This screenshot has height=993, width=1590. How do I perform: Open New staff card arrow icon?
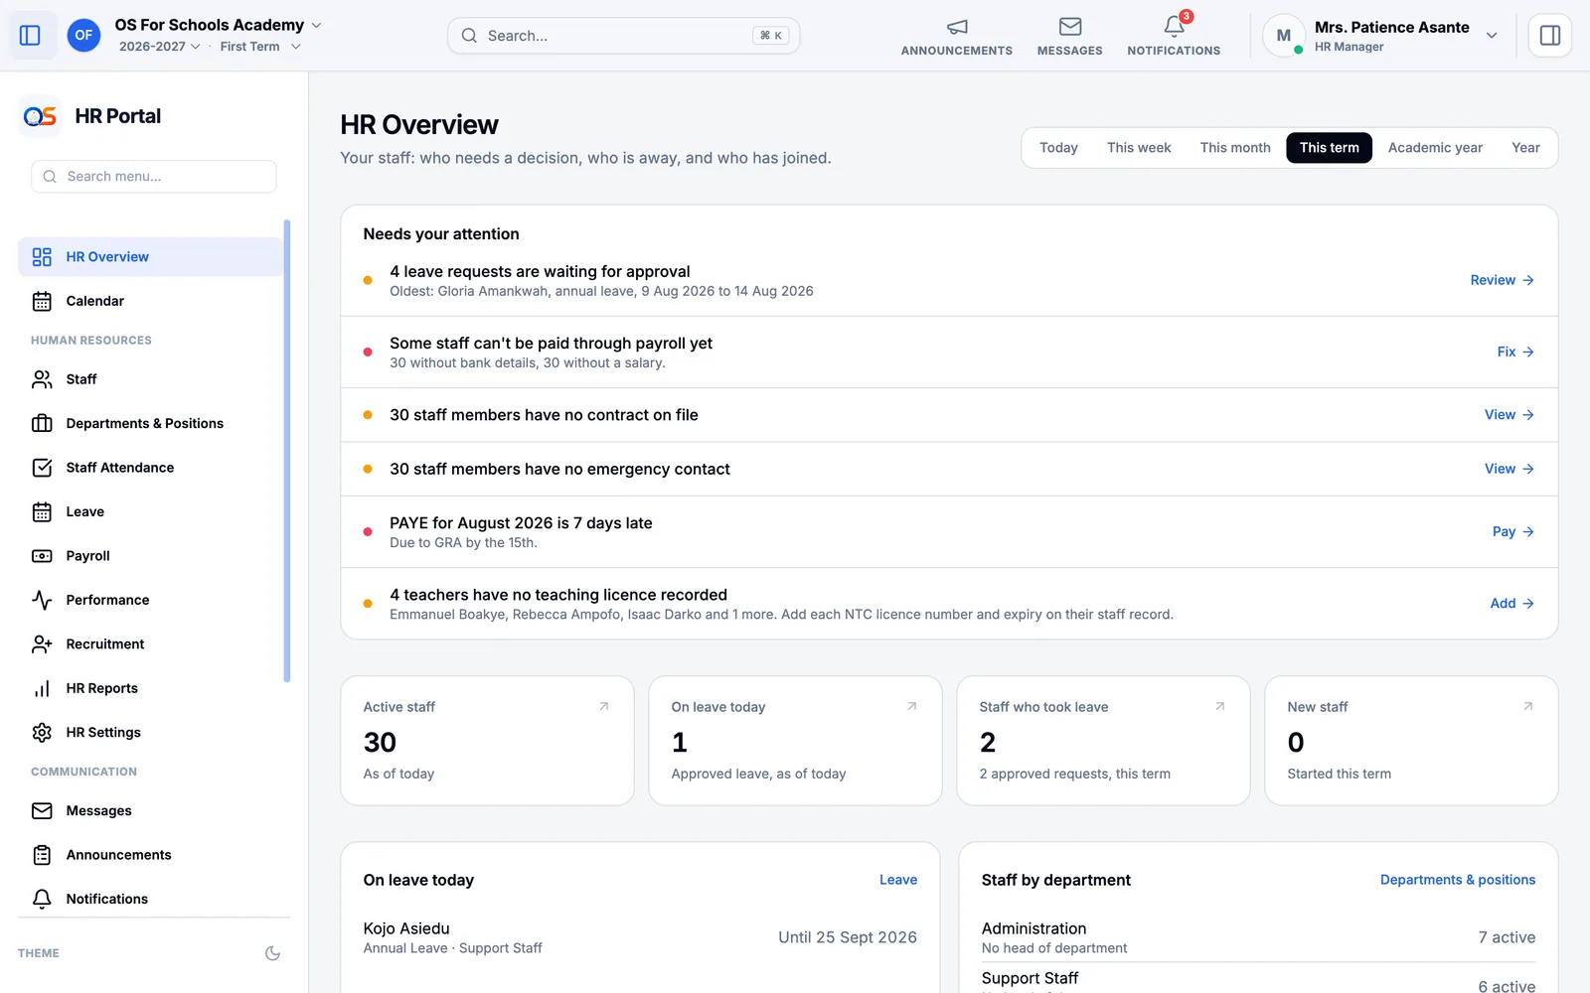(x=1528, y=706)
